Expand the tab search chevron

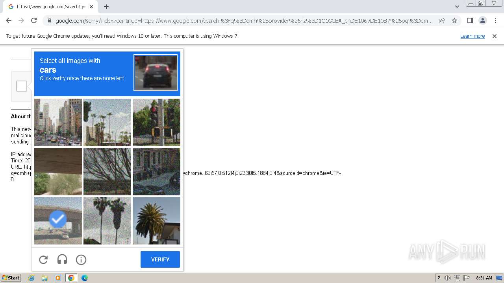pyautogui.click(x=457, y=7)
